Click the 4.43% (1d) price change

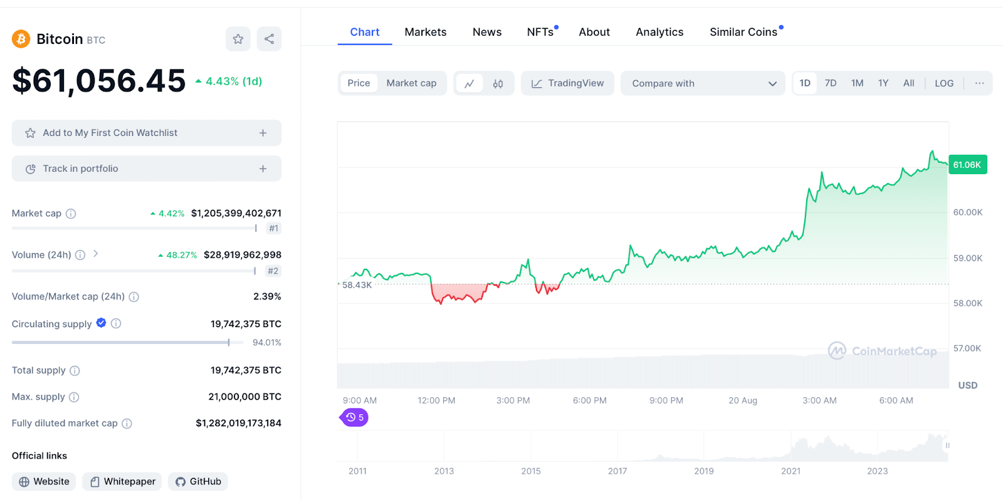click(229, 81)
